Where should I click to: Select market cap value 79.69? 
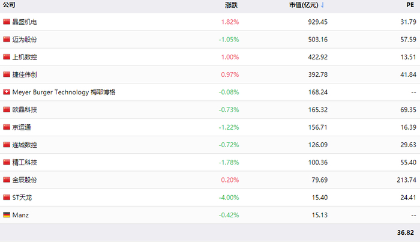(x=320, y=180)
